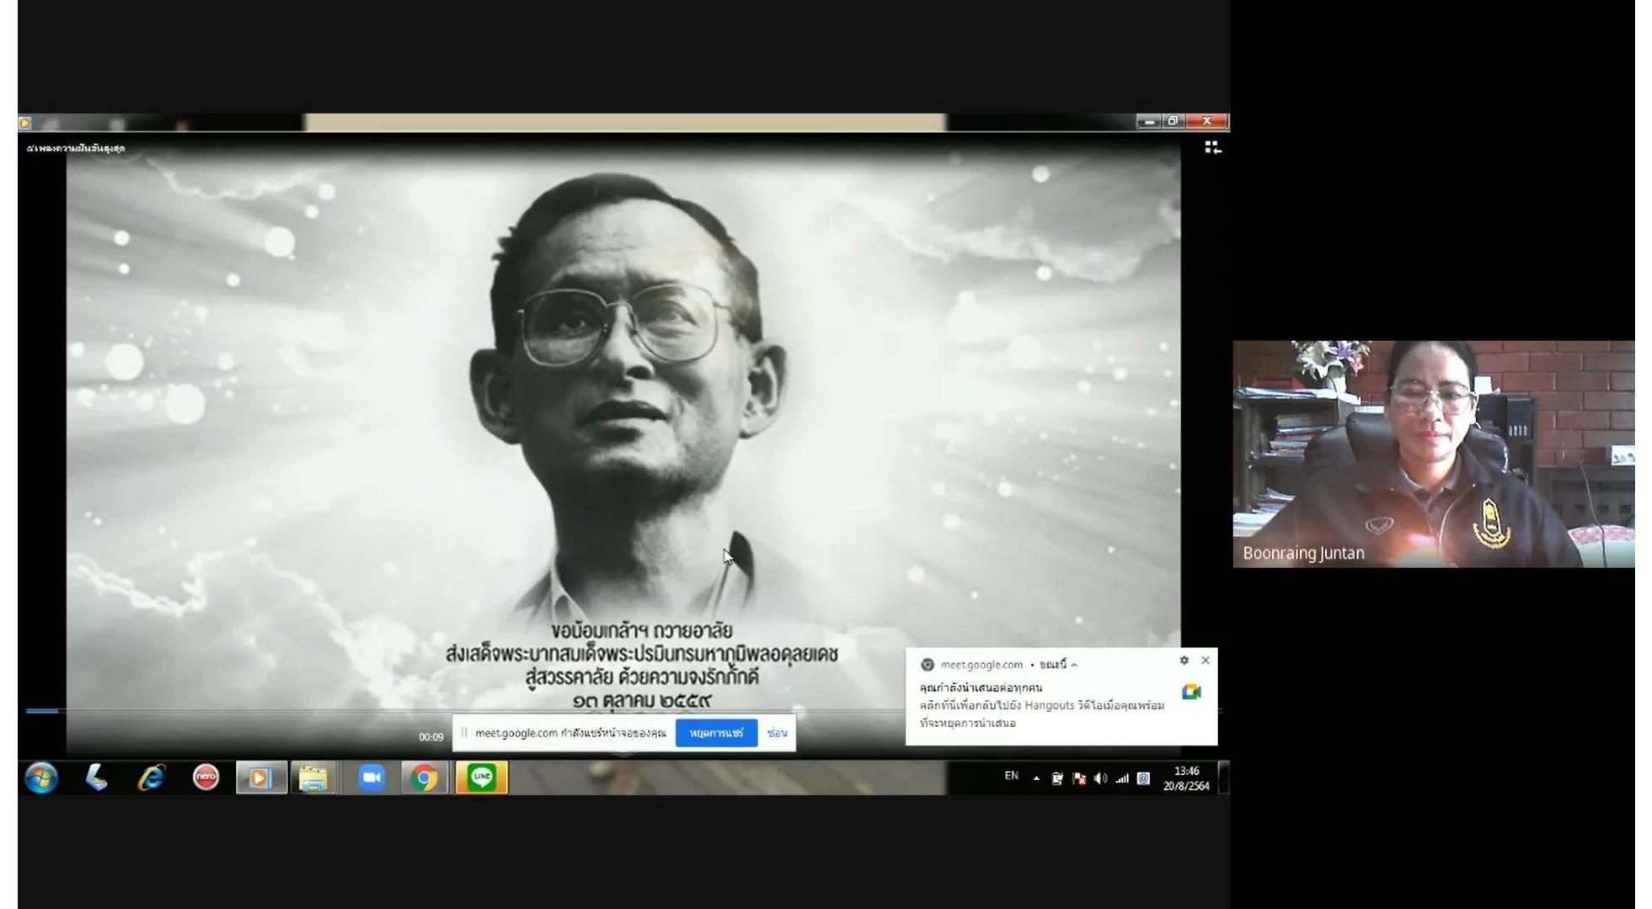Show hidden system tray icons arrow
The width and height of the screenshot is (1652, 909).
1036,779
